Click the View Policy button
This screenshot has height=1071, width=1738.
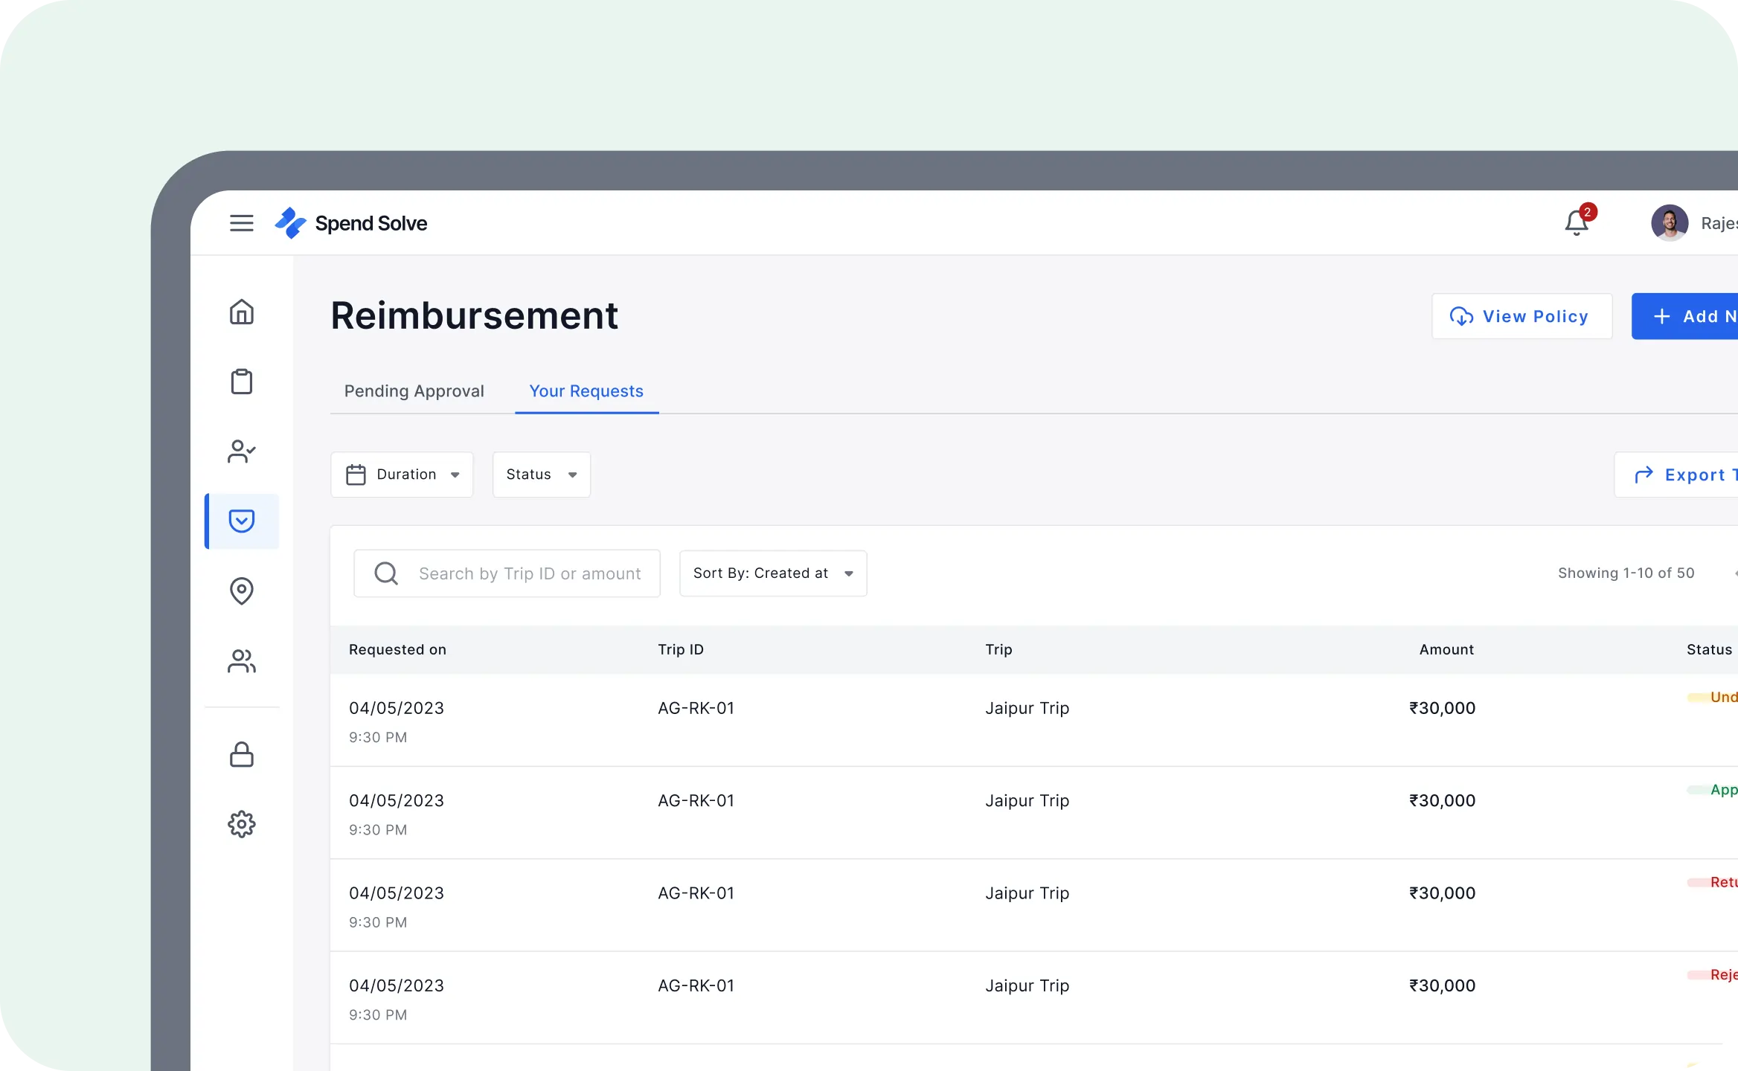pos(1521,317)
